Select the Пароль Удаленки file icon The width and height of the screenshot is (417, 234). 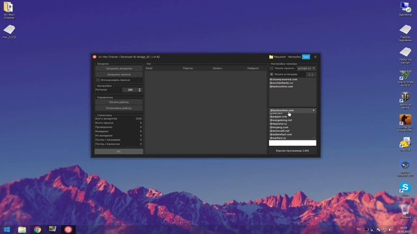[405, 33]
